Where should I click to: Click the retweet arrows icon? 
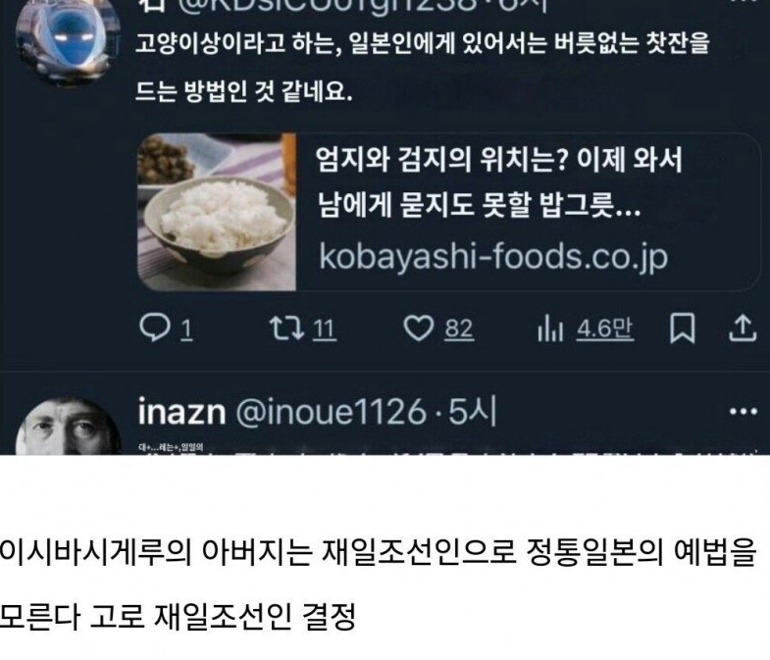286,328
